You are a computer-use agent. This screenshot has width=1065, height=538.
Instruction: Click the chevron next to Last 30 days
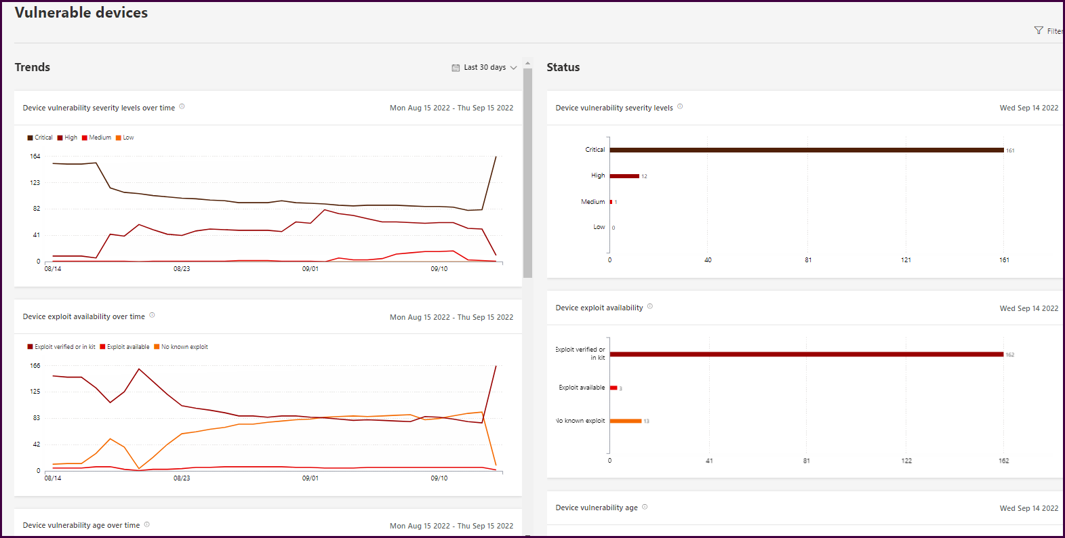(513, 68)
